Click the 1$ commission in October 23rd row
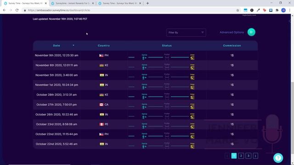This screenshot has height=165, width=294. point(232,124)
